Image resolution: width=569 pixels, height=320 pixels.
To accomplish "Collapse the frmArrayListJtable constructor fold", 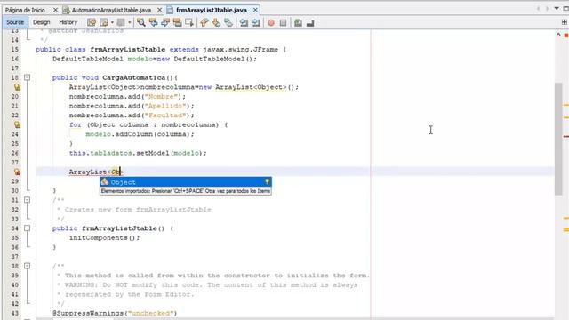I will (27, 228).
